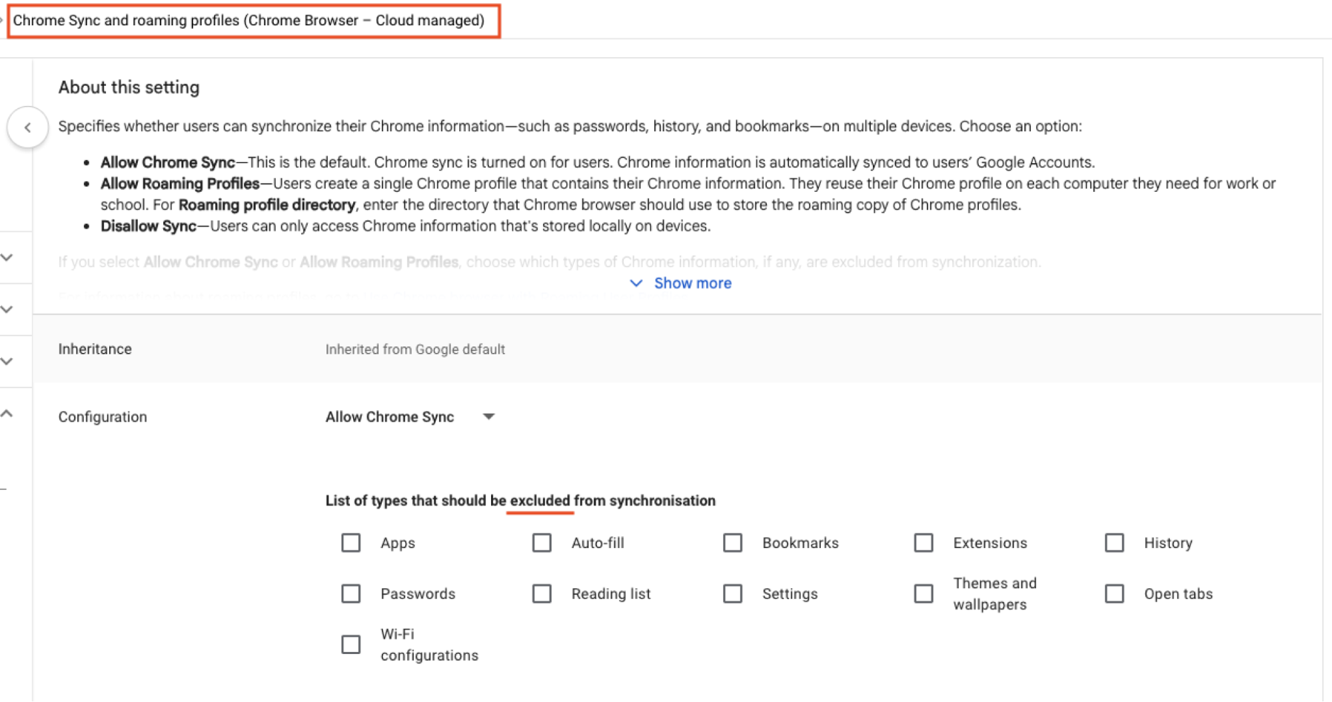
Task: Enable the Extensions checkbox
Action: (x=924, y=543)
